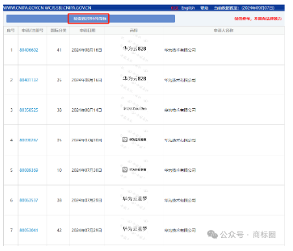293x251 pixels.
Task: Select the class value in row 3
Action: (x=59, y=110)
